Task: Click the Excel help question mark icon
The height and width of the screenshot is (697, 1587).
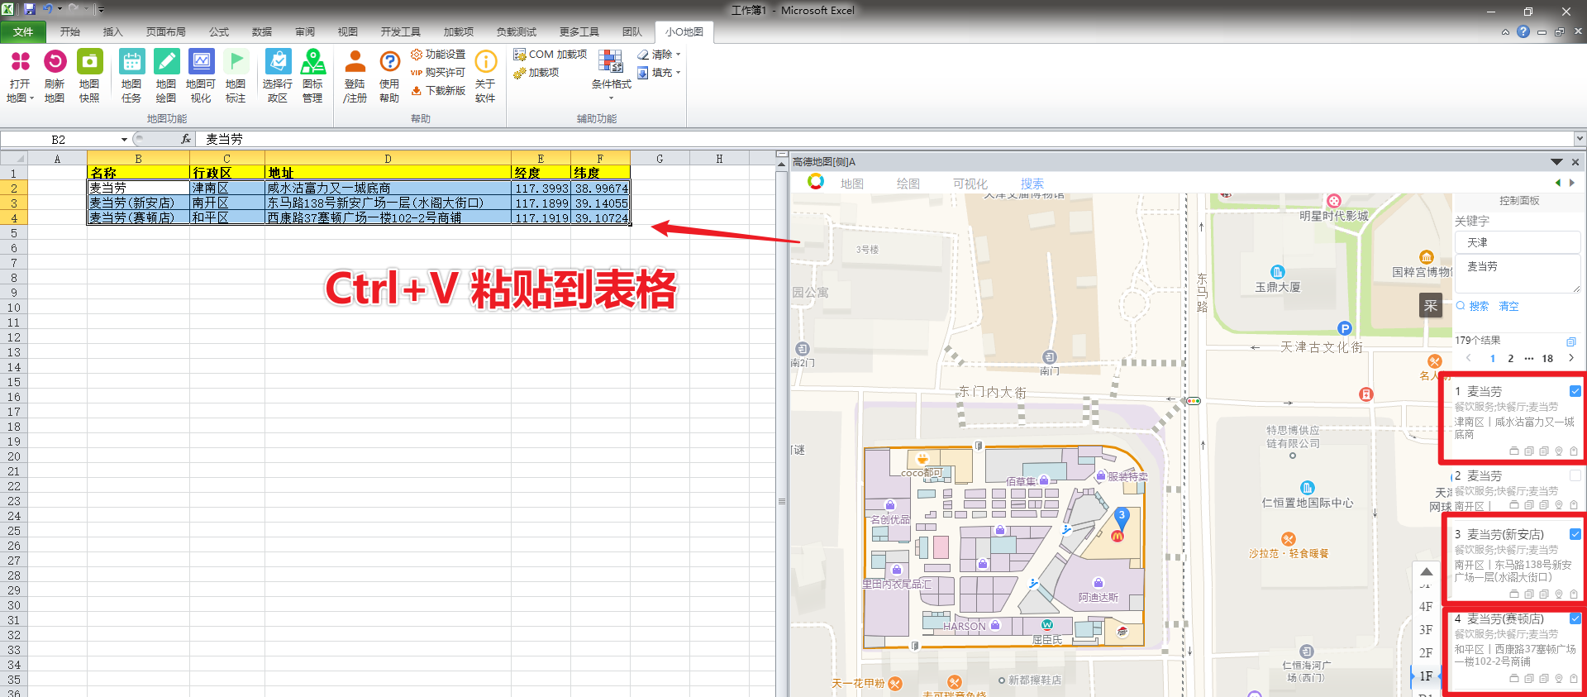Action: 1523,31
